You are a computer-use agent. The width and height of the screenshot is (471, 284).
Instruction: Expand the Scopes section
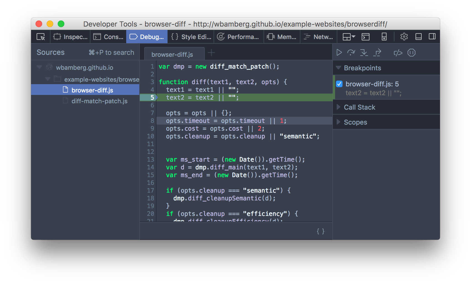tap(338, 122)
